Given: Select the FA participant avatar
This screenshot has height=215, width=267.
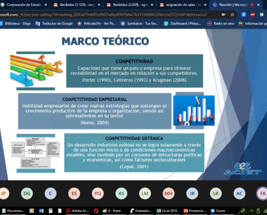Looking at the screenshot, I should [262, 193].
